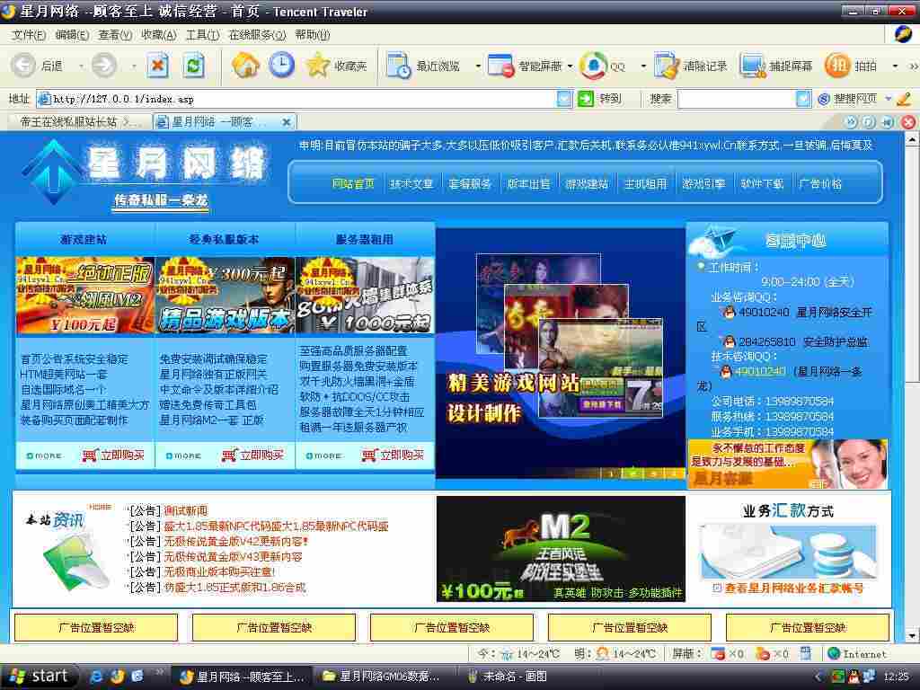Image resolution: width=920 pixels, height=690 pixels.
Task: Launch QQ from the toolbar icon
Action: point(594,66)
